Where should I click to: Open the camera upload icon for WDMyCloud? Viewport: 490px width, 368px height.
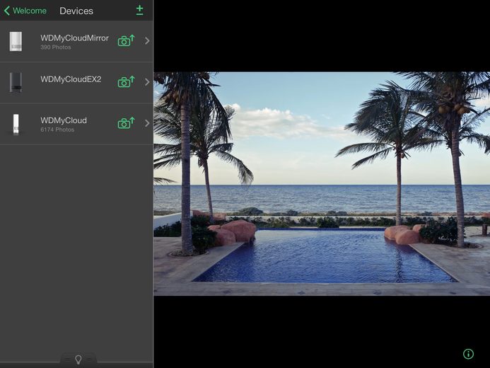[x=127, y=123]
